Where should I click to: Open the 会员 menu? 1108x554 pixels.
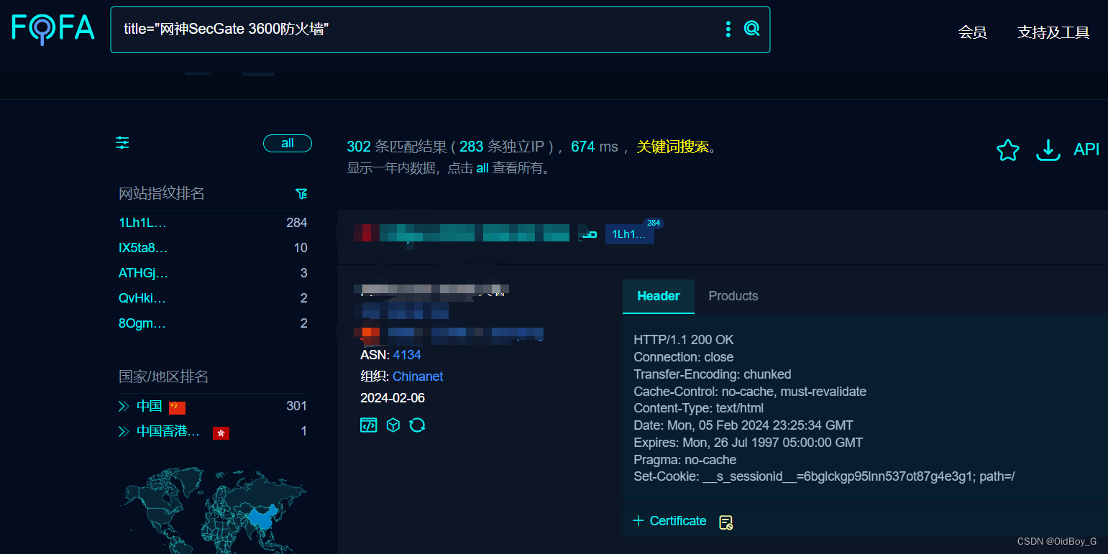pyautogui.click(x=972, y=32)
